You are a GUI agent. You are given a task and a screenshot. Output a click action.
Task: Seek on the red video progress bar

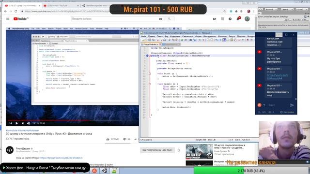point(73,120)
